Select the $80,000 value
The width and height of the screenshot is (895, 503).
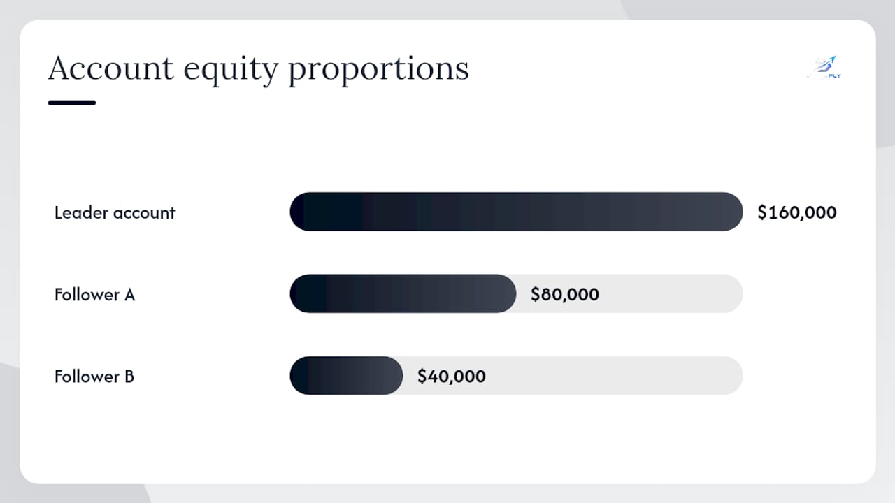565,294
